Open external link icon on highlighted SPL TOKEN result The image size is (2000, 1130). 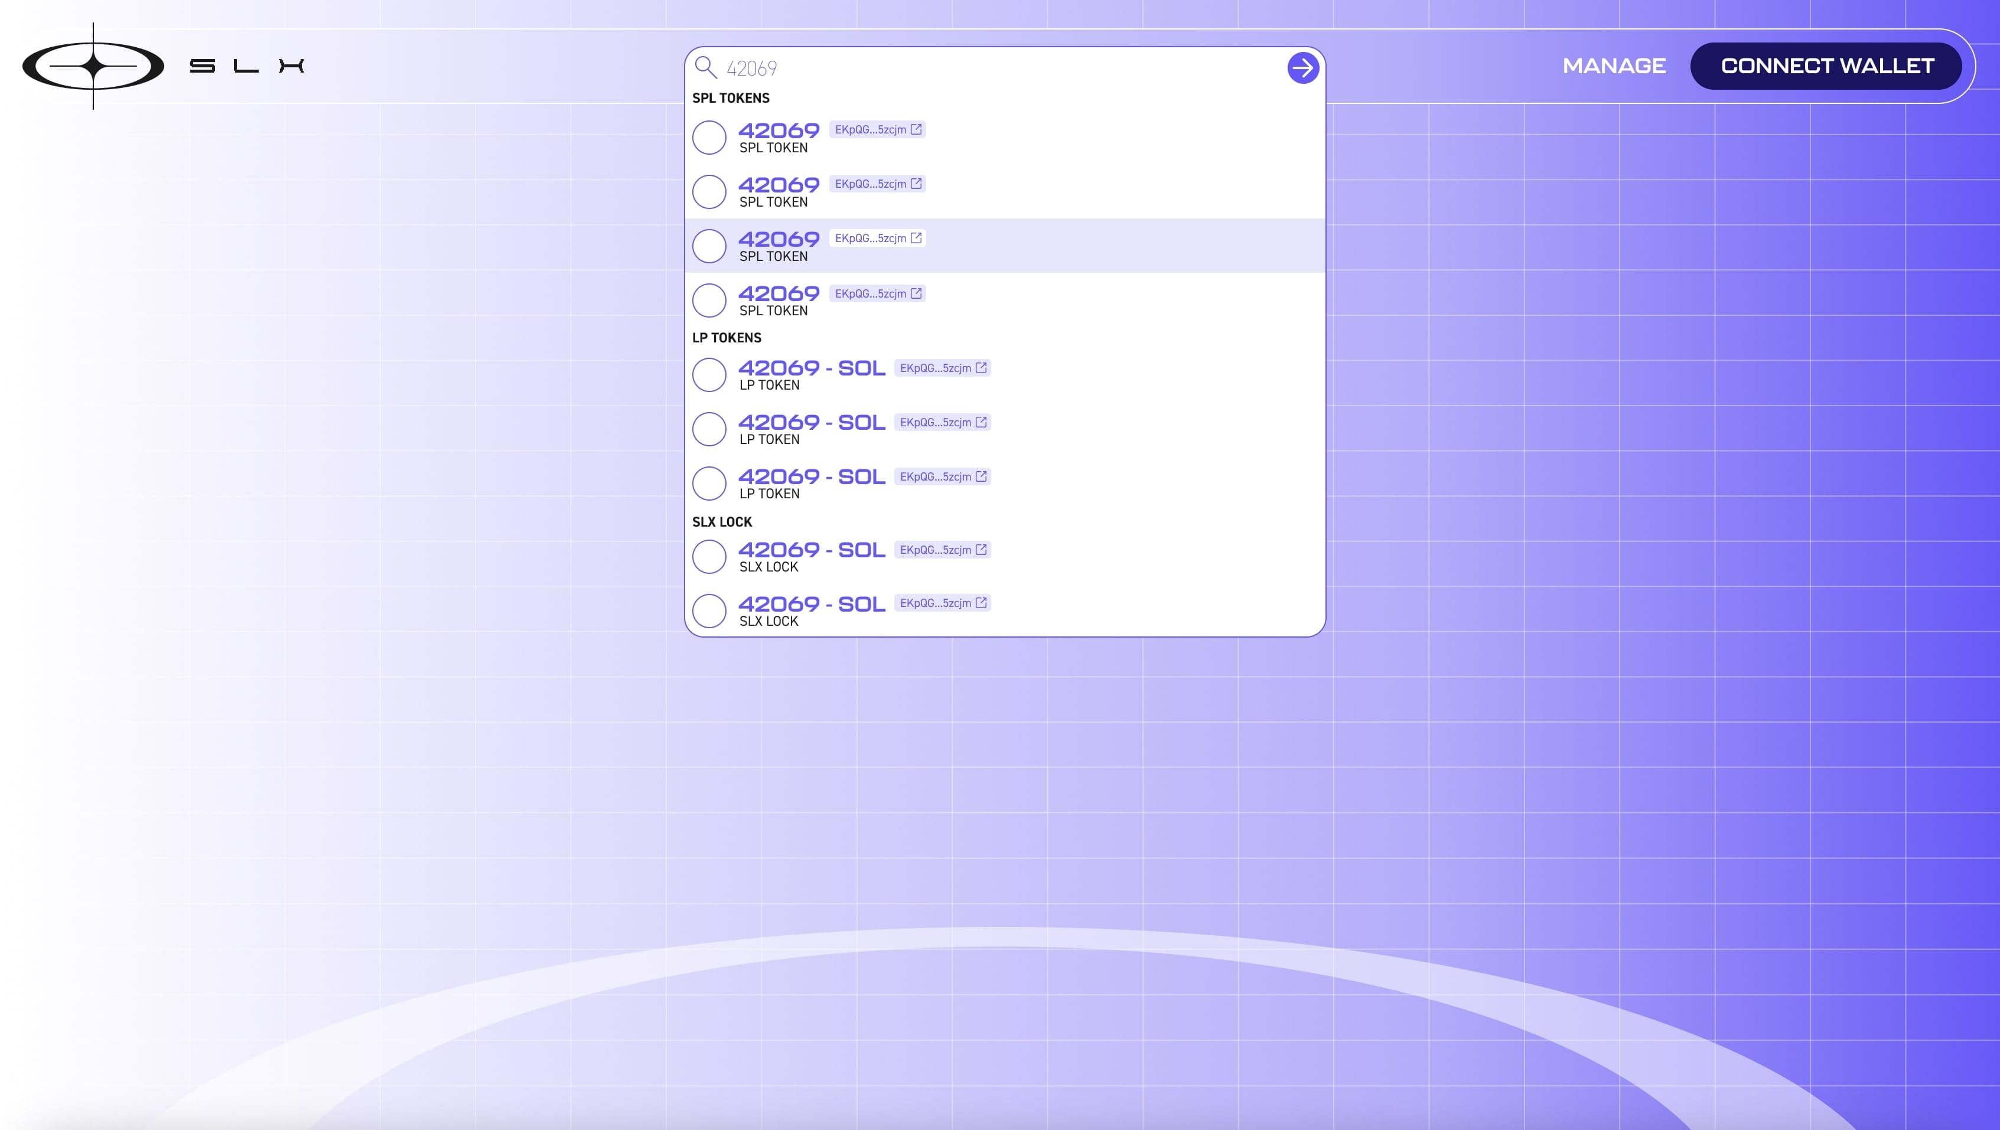pyautogui.click(x=916, y=239)
